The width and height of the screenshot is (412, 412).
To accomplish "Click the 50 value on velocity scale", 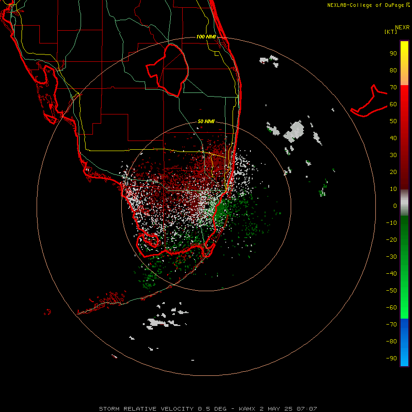I will tap(393, 121).
